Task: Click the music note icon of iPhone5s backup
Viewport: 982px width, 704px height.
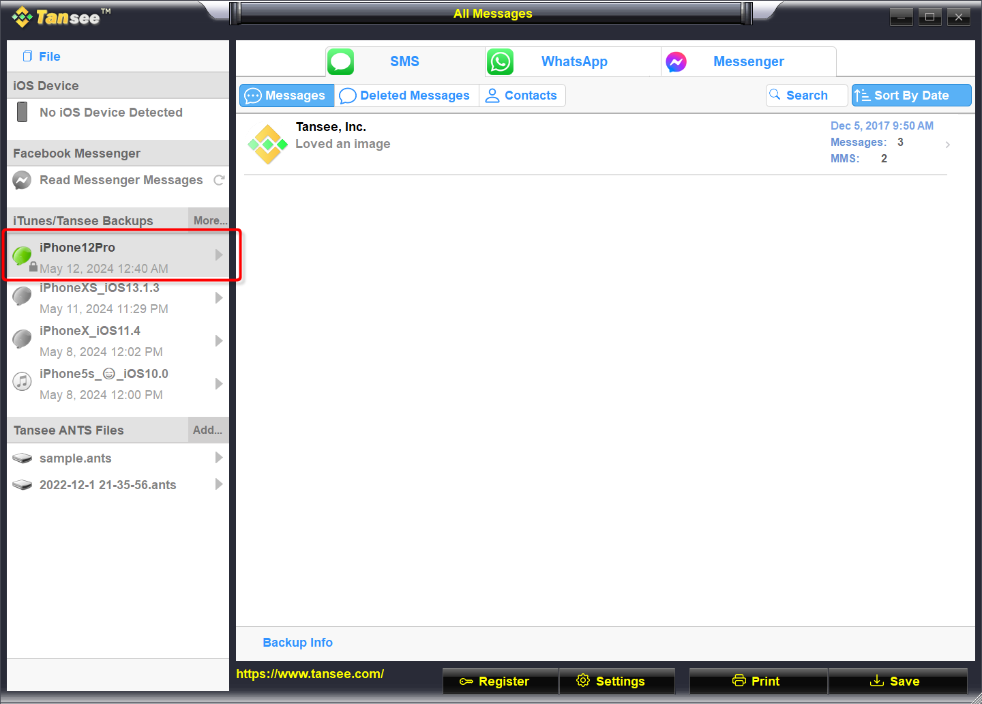Action: click(22, 381)
